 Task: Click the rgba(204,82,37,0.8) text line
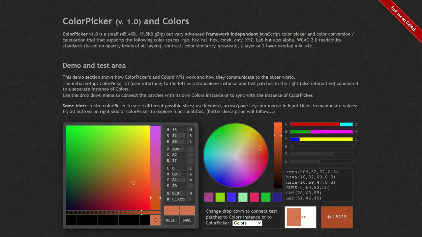[312, 172]
